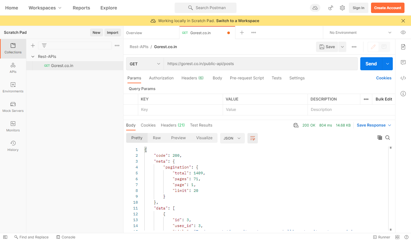Select the Collections icon in the sidebar
The height and width of the screenshot is (241, 411).
click(13, 49)
